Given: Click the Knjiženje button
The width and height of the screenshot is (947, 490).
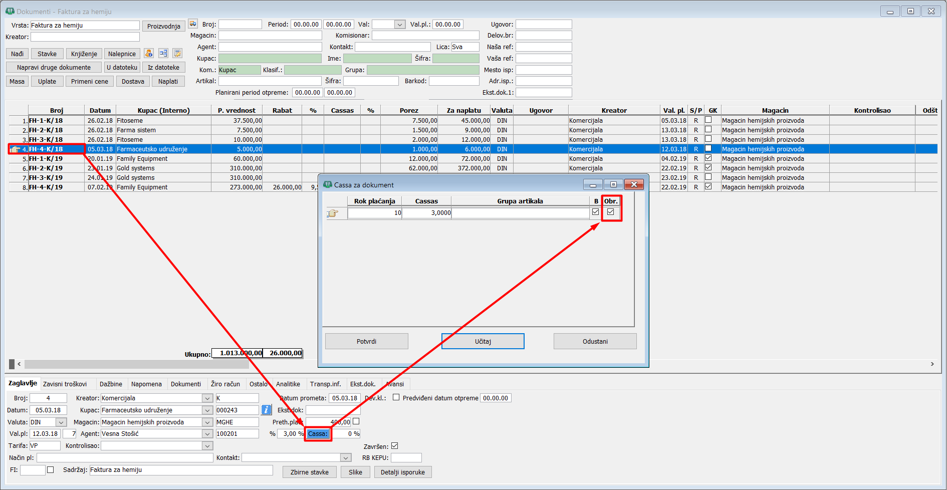Looking at the screenshot, I should click(x=84, y=54).
